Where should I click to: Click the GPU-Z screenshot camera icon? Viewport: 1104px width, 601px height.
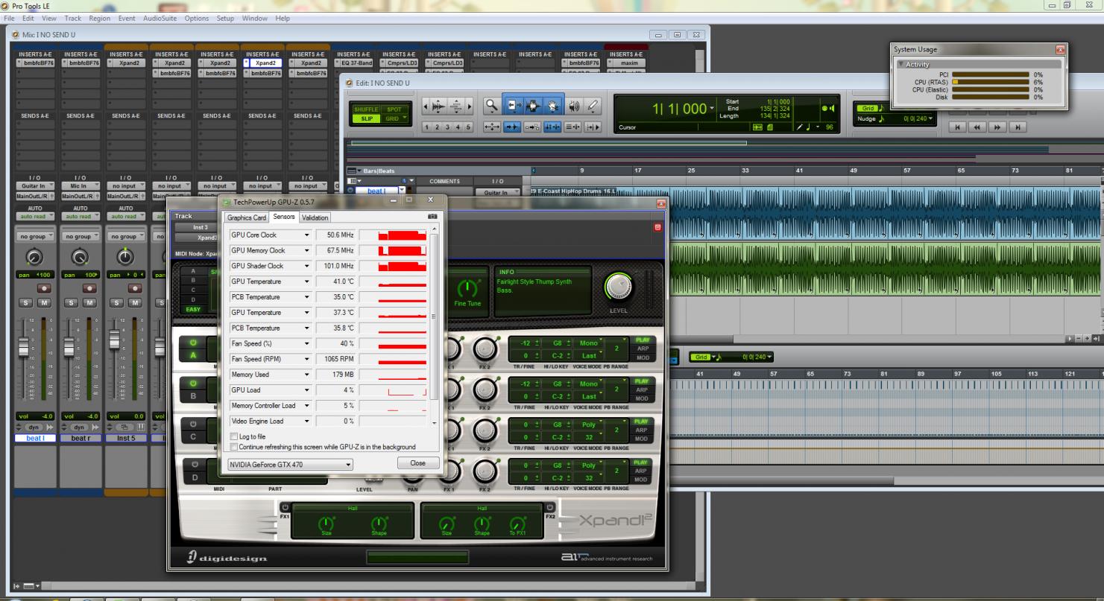point(431,217)
